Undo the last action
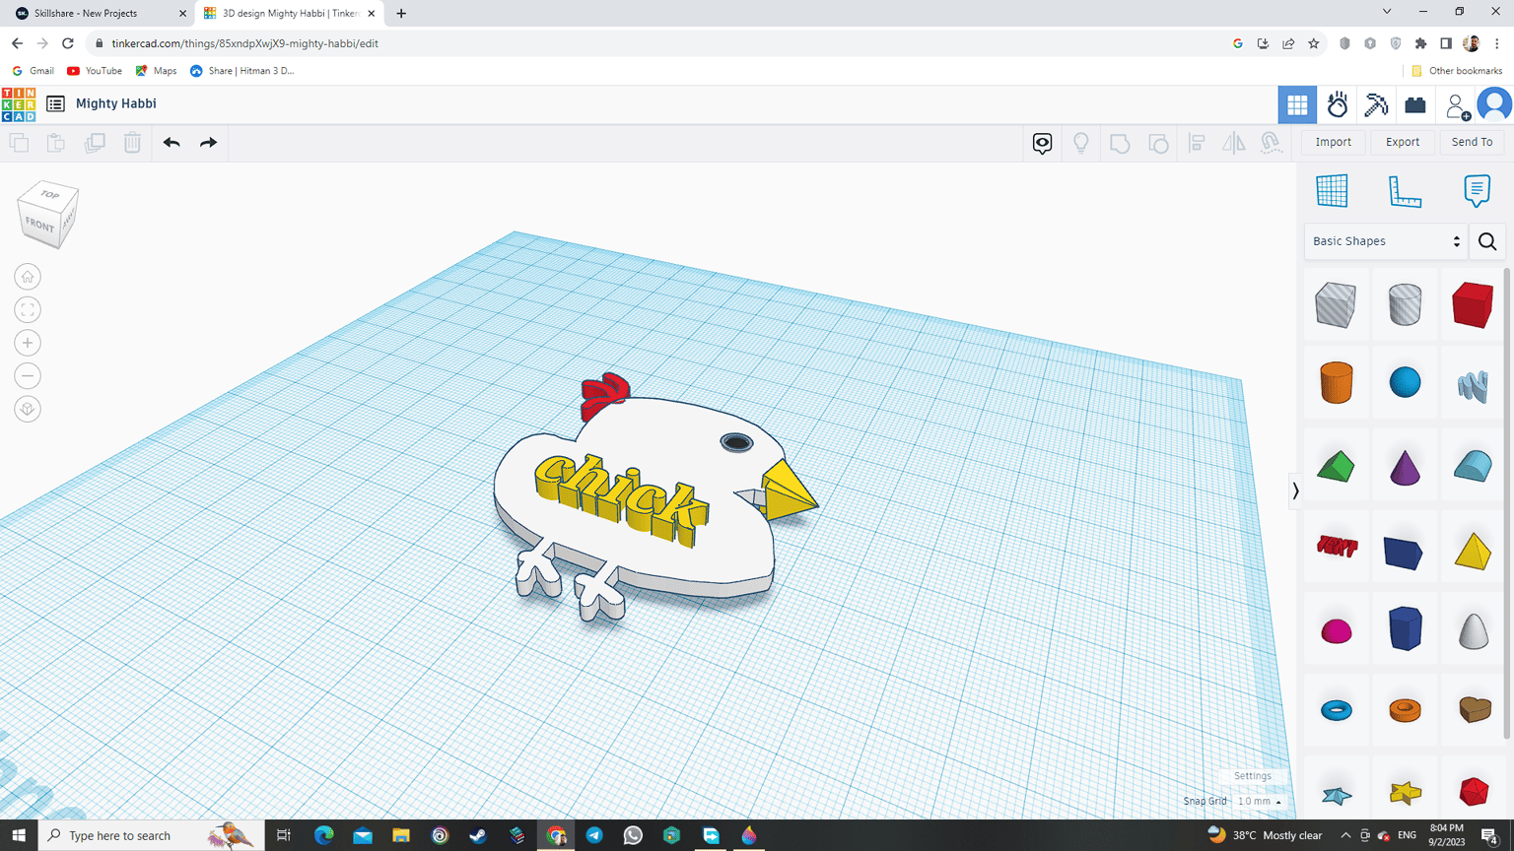1514x851 pixels. 172,143
